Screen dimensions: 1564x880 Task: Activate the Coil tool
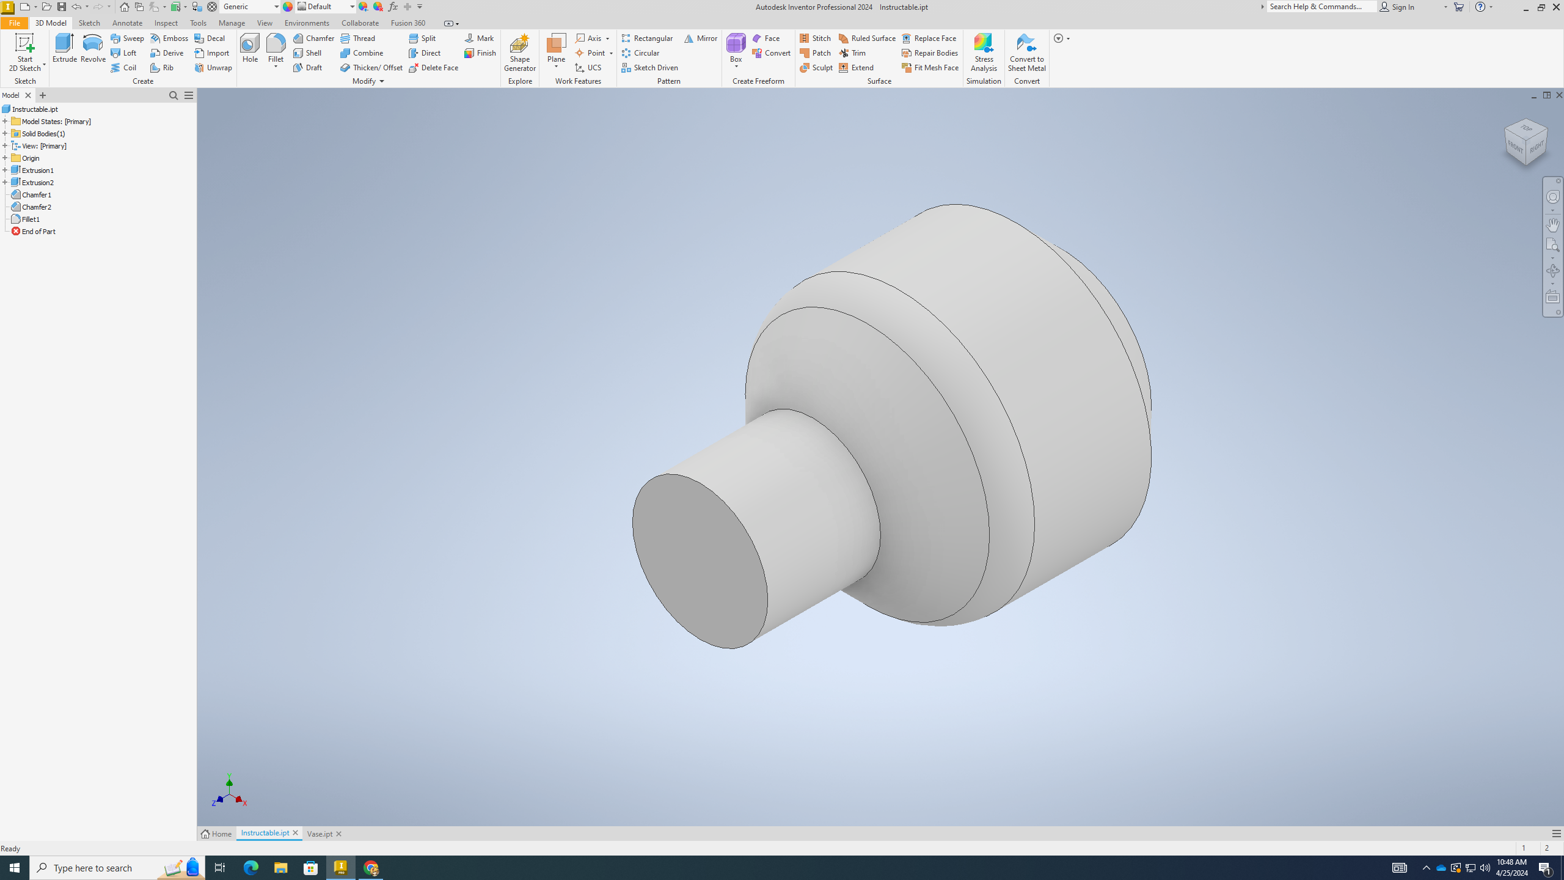coord(123,67)
